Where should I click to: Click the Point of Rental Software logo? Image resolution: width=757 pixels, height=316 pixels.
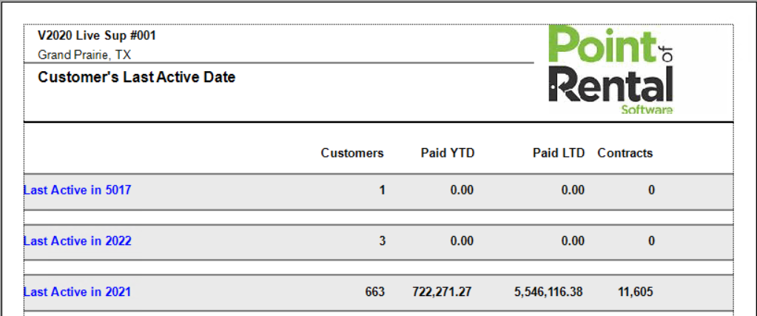click(x=610, y=72)
